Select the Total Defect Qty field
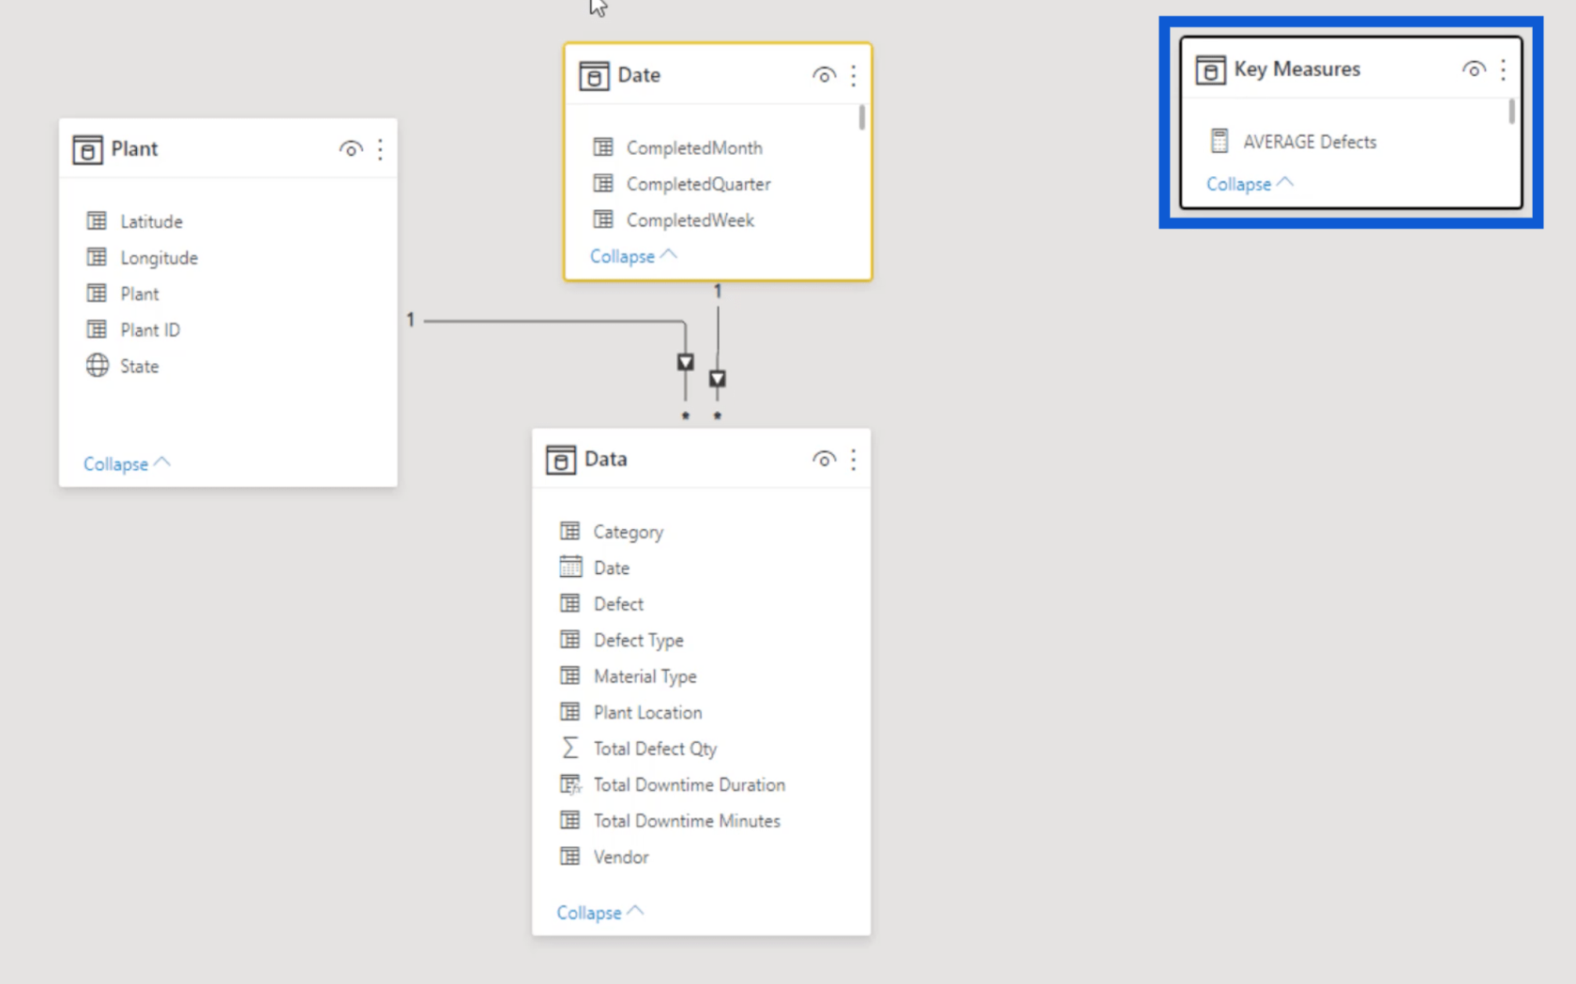This screenshot has width=1576, height=984. coord(655,749)
